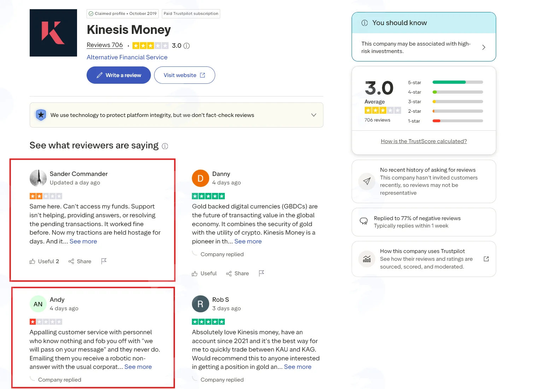Click the Write a review button
Image resolution: width=534 pixels, height=389 pixels.
tap(119, 75)
